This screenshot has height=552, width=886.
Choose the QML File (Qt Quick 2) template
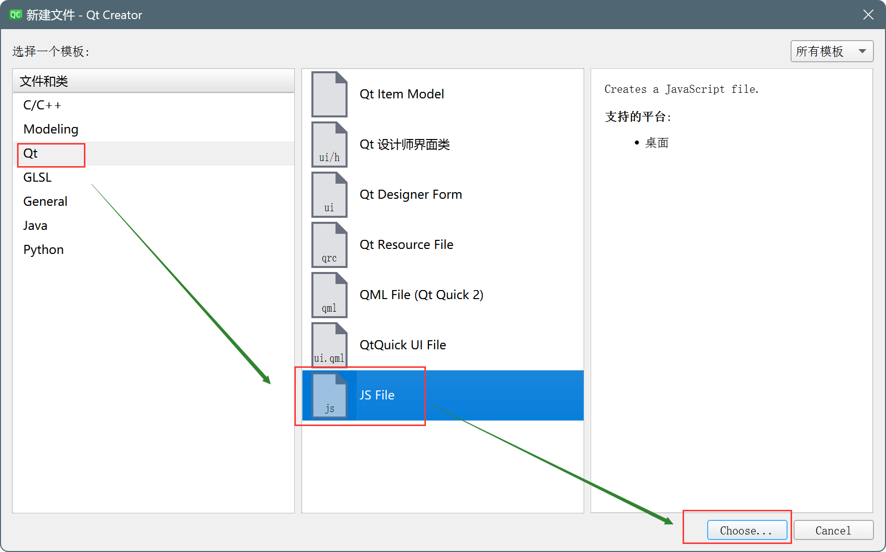pyautogui.click(x=442, y=295)
